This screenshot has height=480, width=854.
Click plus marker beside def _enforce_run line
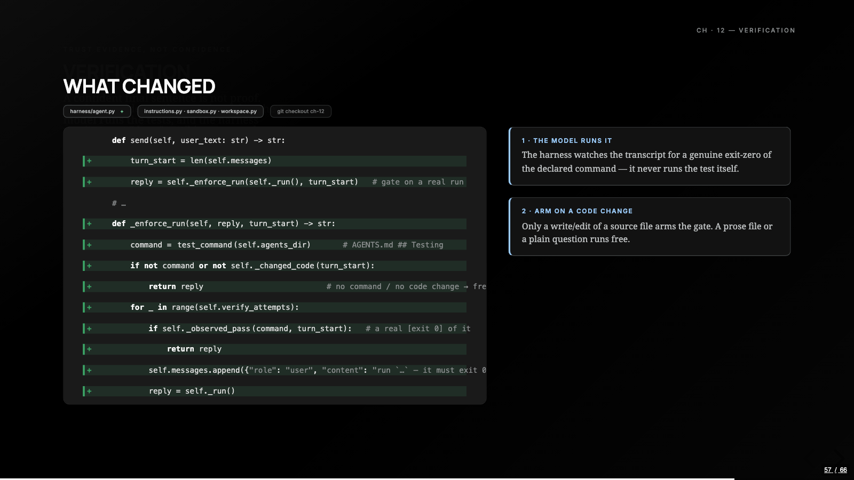tap(89, 223)
